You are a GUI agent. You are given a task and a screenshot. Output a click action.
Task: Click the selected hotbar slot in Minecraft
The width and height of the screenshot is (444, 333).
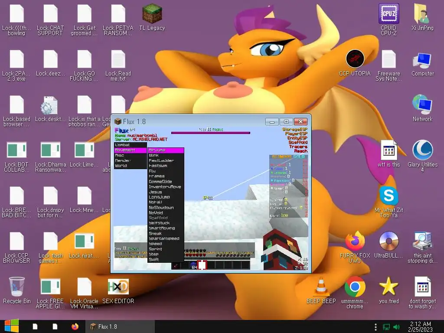tap(202, 265)
